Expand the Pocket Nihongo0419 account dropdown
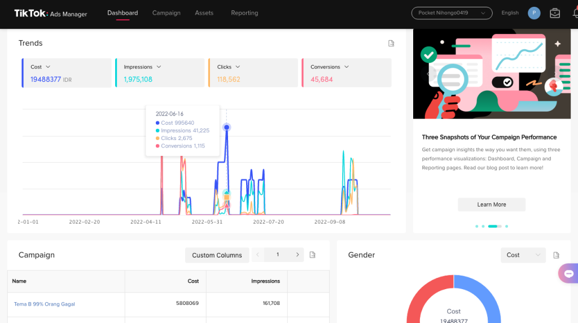The width and height of the screenshot is (578, 323). pos(452,13)
